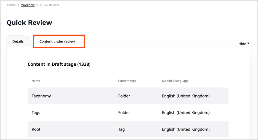Click the Content in Draft stage heading
The height and width of the screenshot is (140, 258).
click(x=59, y=65)
